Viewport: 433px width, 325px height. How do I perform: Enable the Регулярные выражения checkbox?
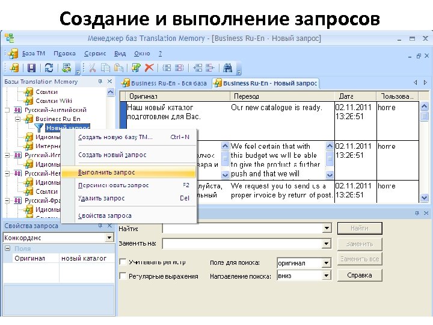coord(123,276)
